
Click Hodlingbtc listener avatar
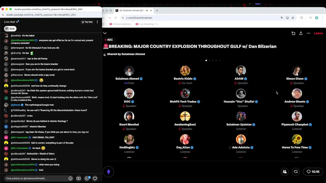129,139
